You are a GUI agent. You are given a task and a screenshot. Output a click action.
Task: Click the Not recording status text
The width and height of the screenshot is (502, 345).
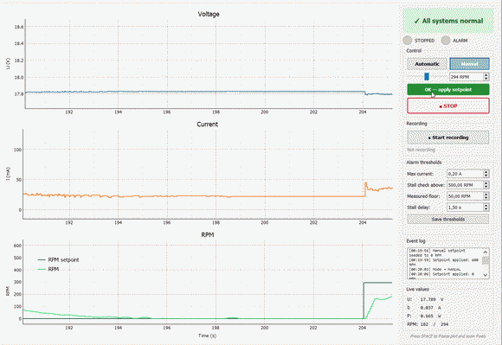point(421,150)
